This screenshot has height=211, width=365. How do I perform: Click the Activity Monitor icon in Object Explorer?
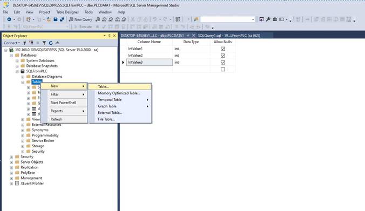pos(57,43)
